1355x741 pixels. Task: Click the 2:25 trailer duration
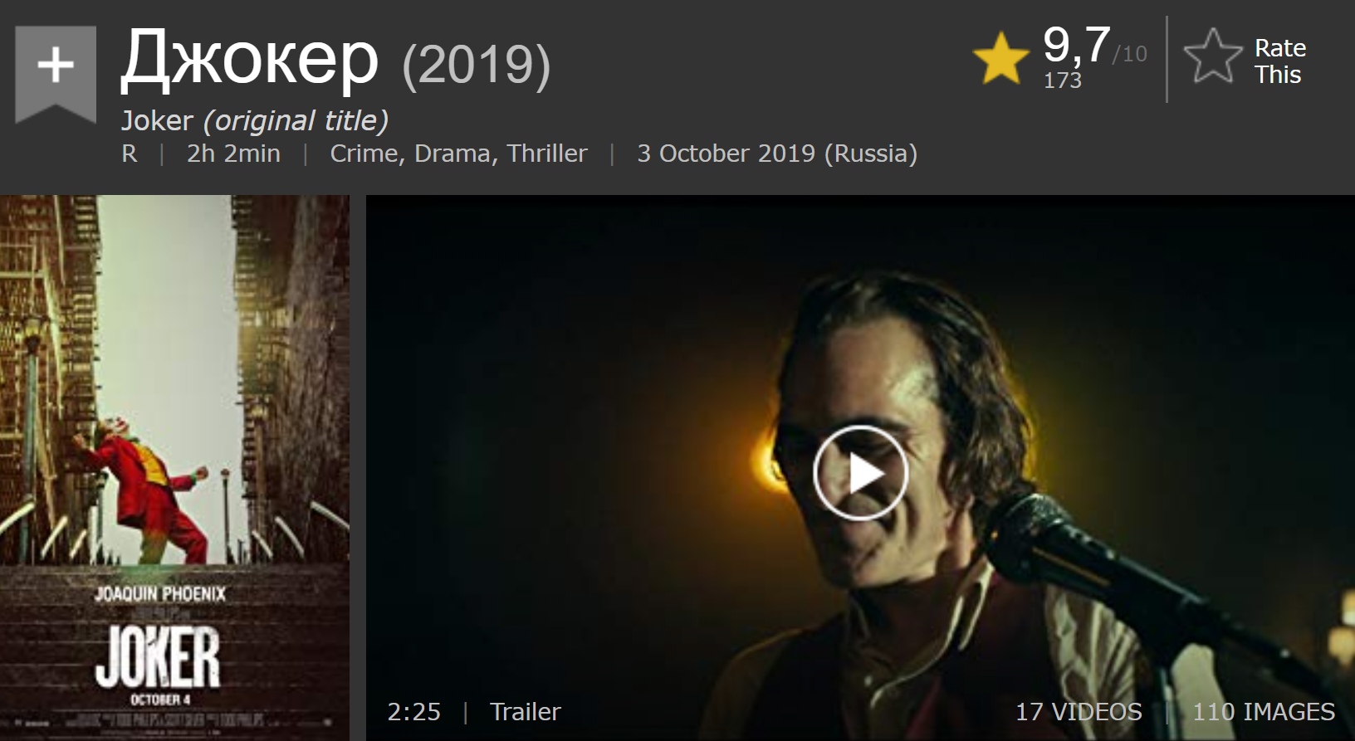413,712
